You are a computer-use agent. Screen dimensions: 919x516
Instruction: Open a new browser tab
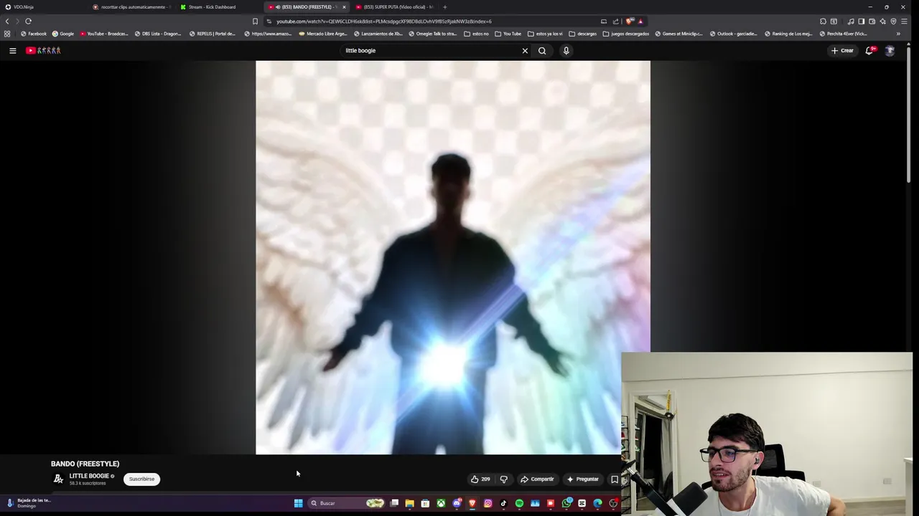point(444,7)
